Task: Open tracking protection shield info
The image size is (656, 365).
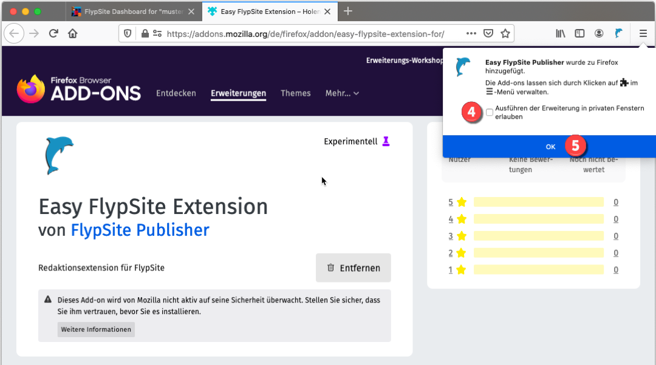Action: tap(128, 33)
